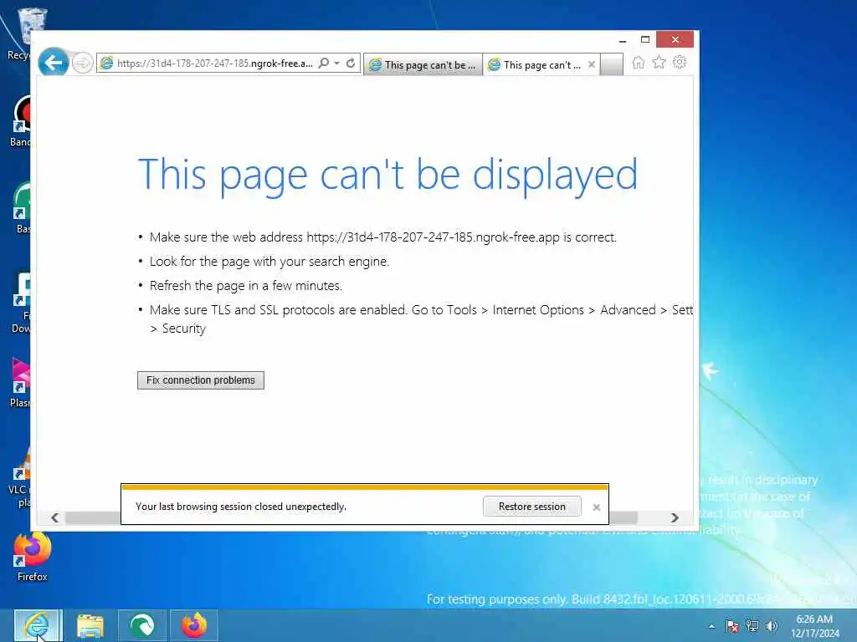This screenshot has width=857, height=642.
Task: Dismiss the session notification bar X
Action: [596, 507]
